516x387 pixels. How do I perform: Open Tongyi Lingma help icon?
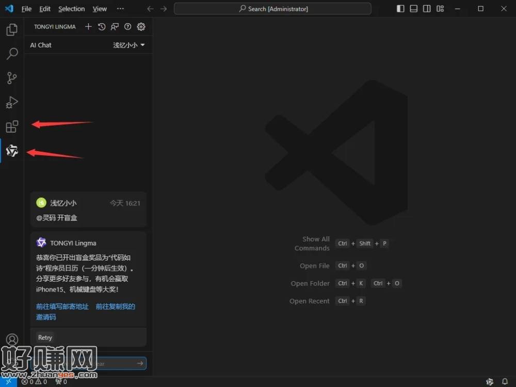tap(128, 27)
